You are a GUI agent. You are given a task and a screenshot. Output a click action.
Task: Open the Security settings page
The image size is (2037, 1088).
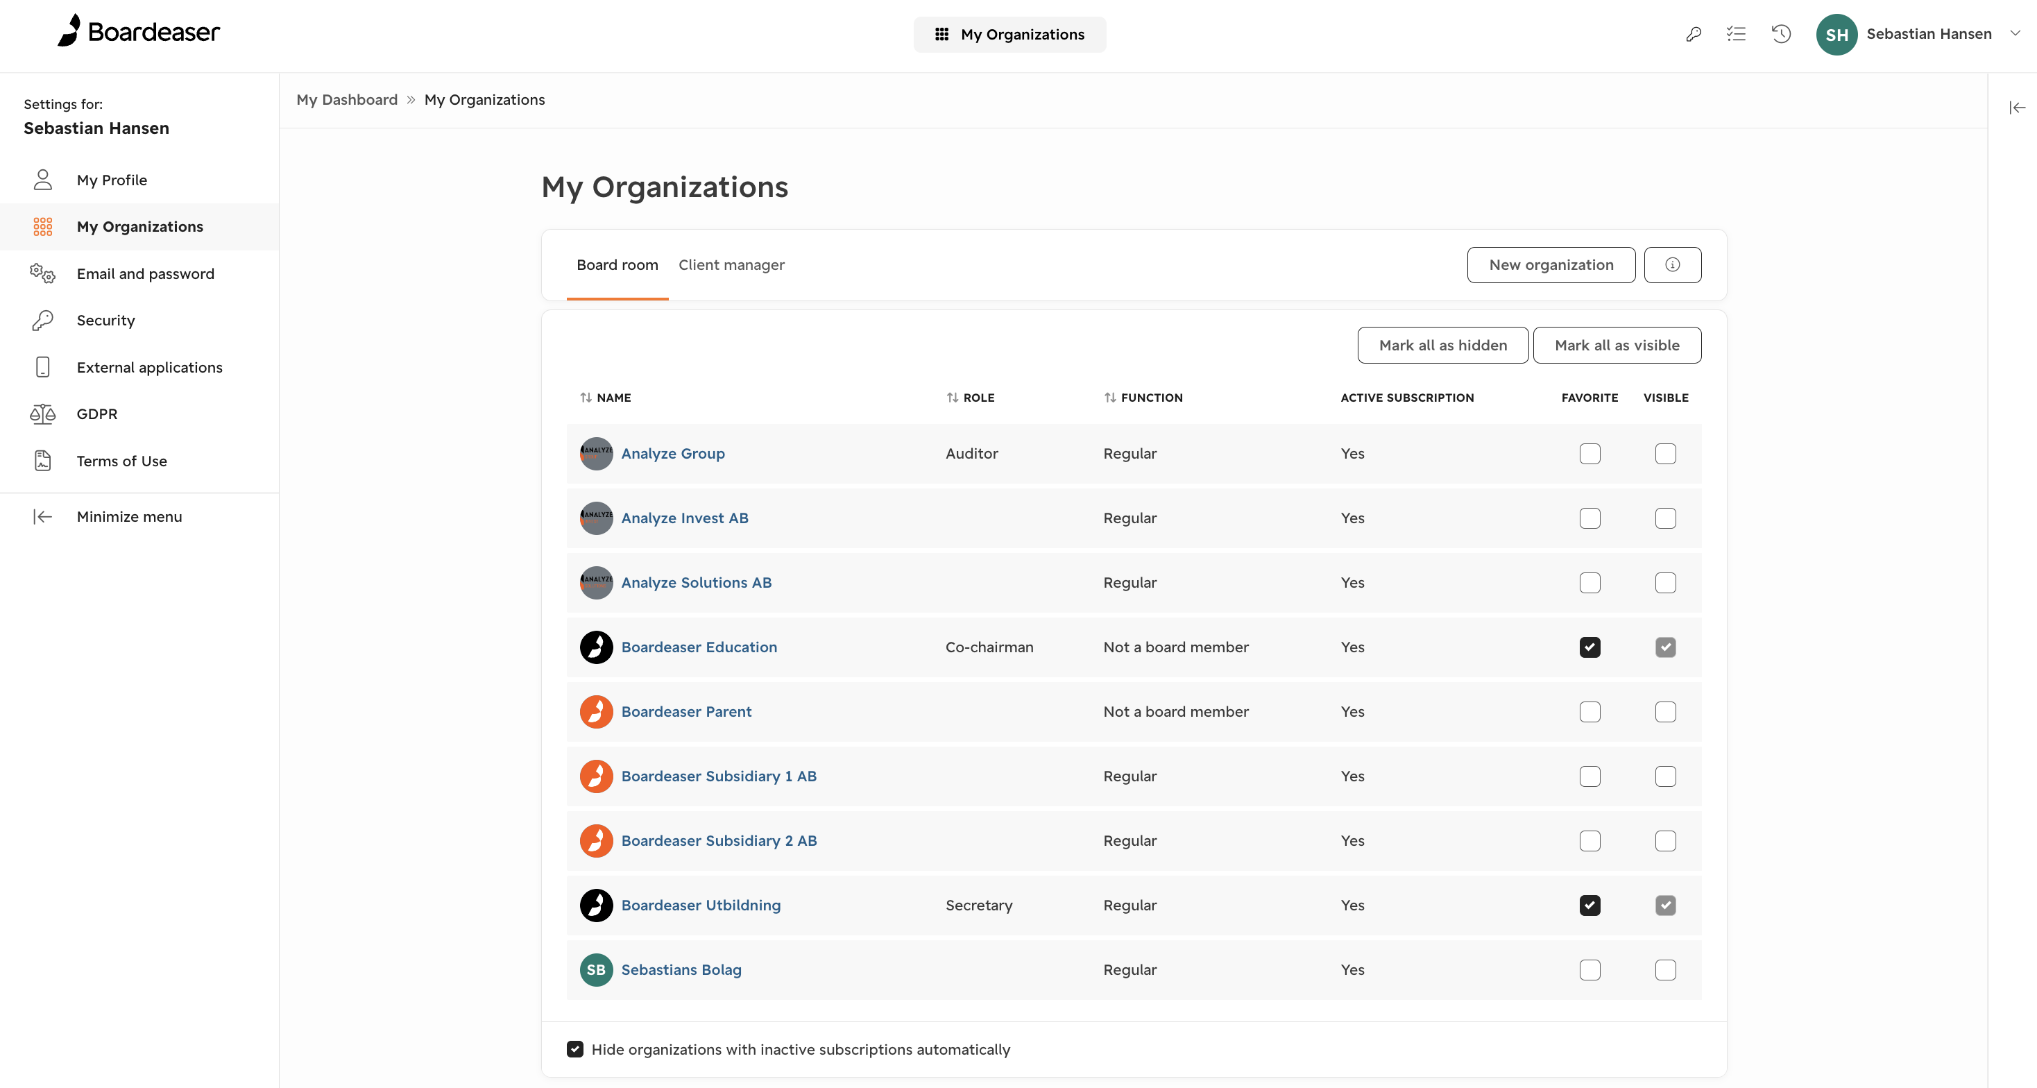coord(106,321)
